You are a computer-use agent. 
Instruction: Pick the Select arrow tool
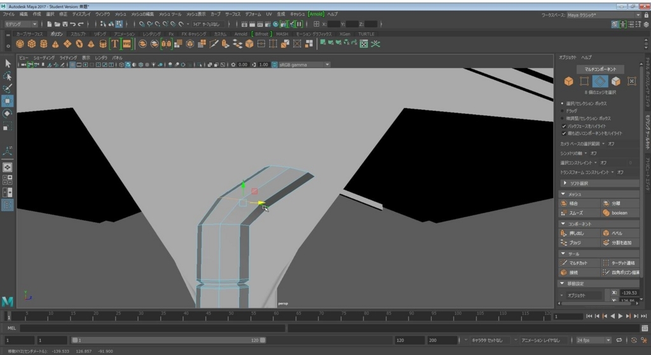click(8, 64)
